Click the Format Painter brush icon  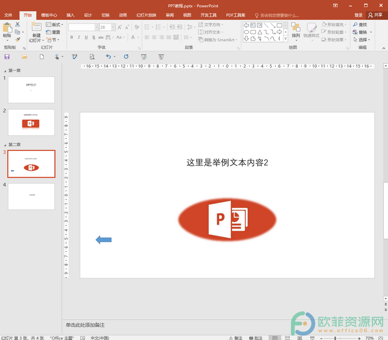pyautogui.click(x=17, y=40)
